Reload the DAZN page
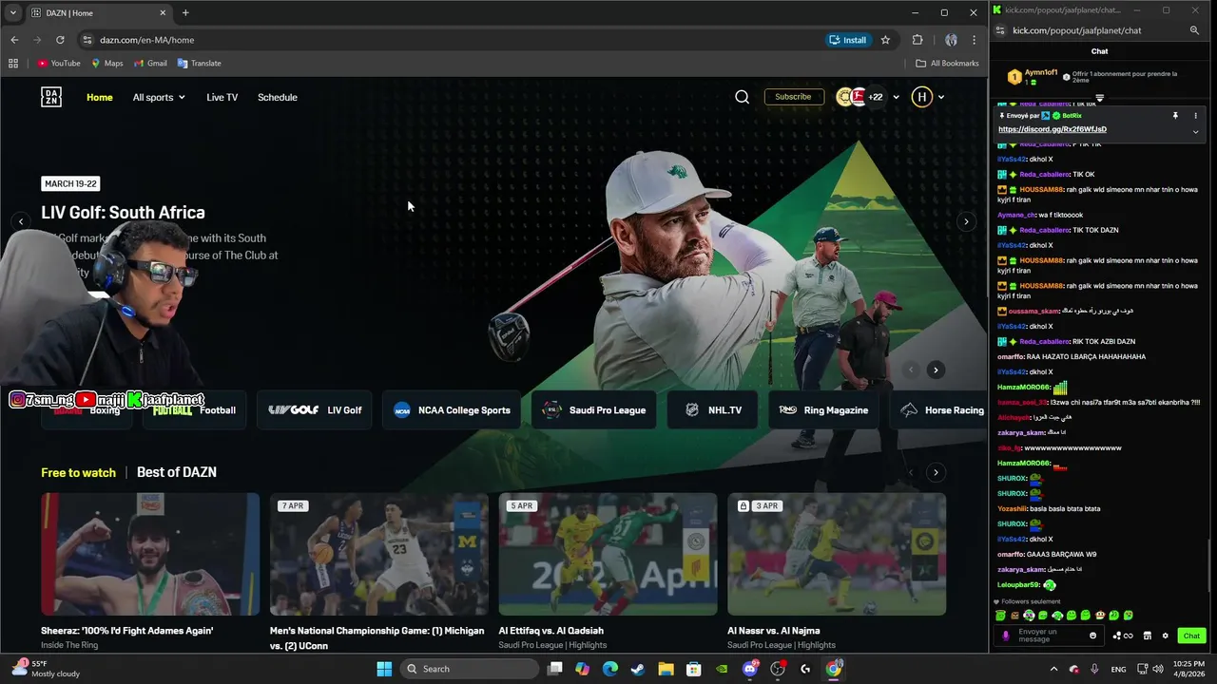1217x684 pixels. [x=60, y=40]
